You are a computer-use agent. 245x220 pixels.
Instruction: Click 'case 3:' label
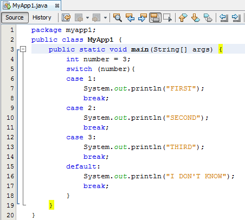[81, 137]
